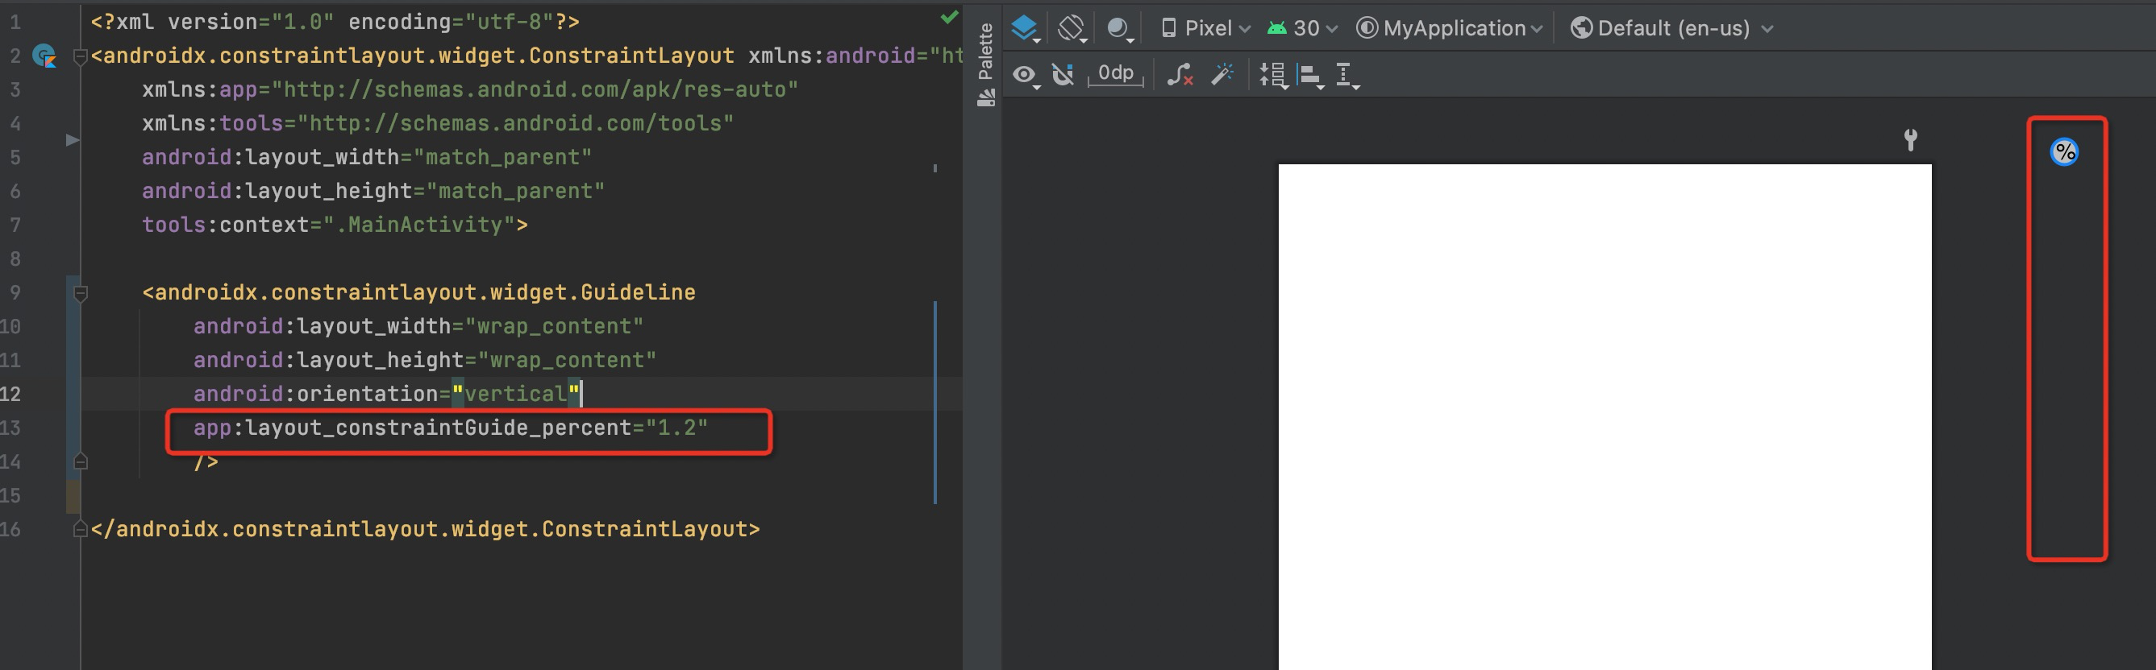Click the percent guideline indicator icon

coord(2065,152)
